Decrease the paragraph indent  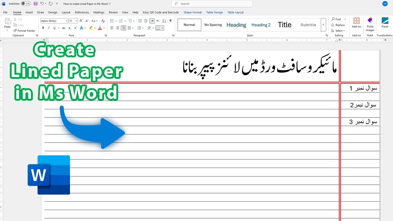(140, 21)
